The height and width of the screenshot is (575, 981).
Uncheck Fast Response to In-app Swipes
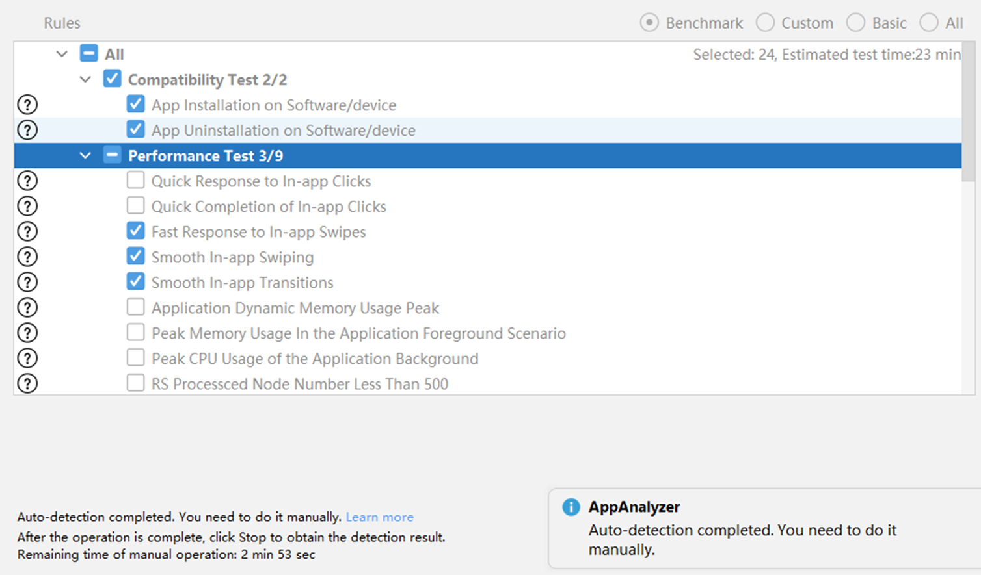click(135, 231)
